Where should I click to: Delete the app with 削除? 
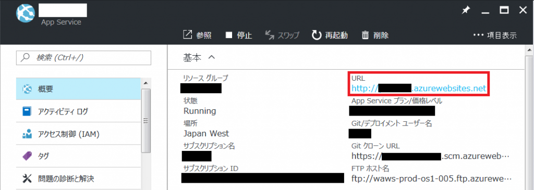(x=374, y=35)
